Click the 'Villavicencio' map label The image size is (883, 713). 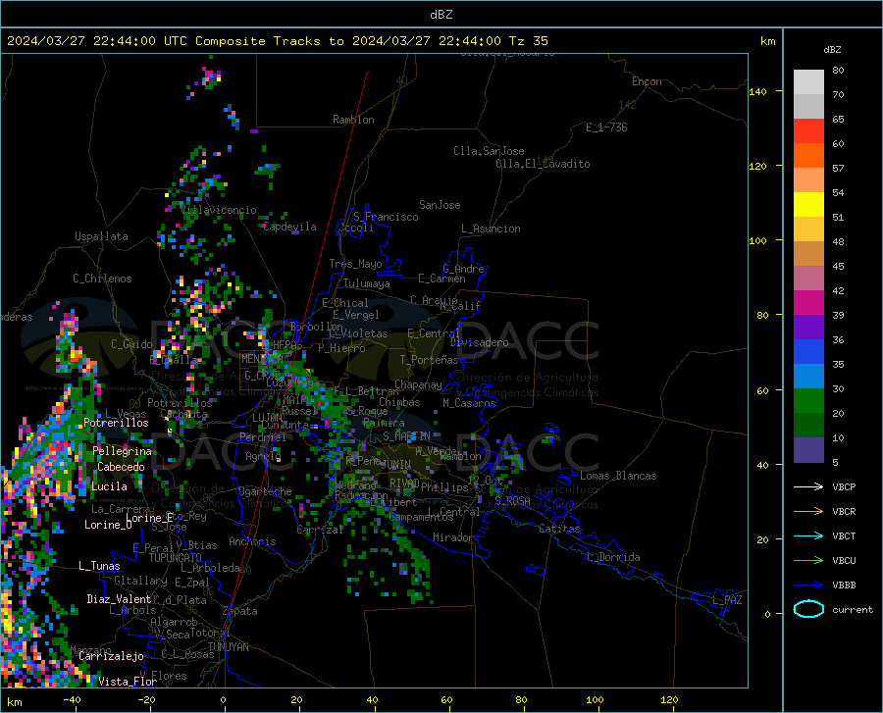[x=219, y=210]
